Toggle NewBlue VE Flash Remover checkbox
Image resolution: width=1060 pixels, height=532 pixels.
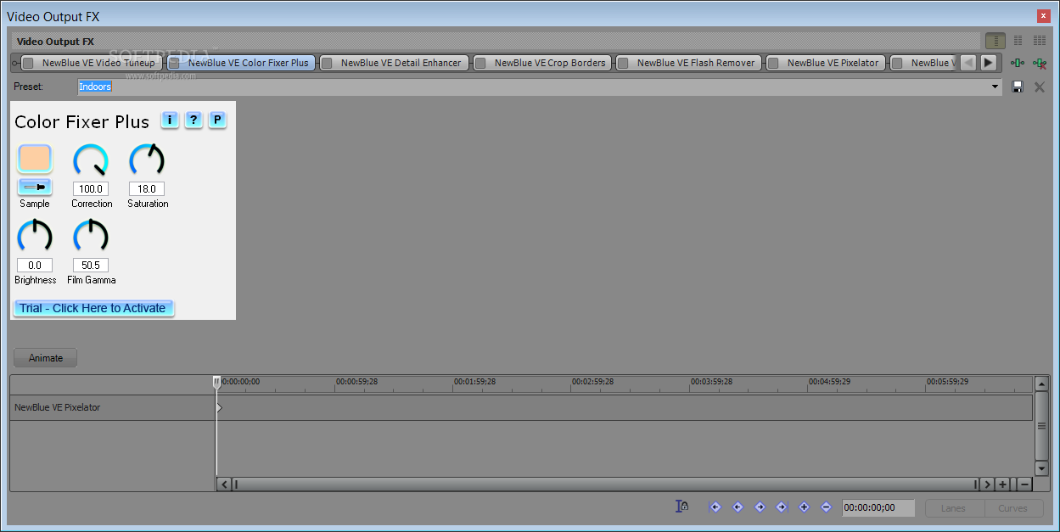[x=623, y=63]
